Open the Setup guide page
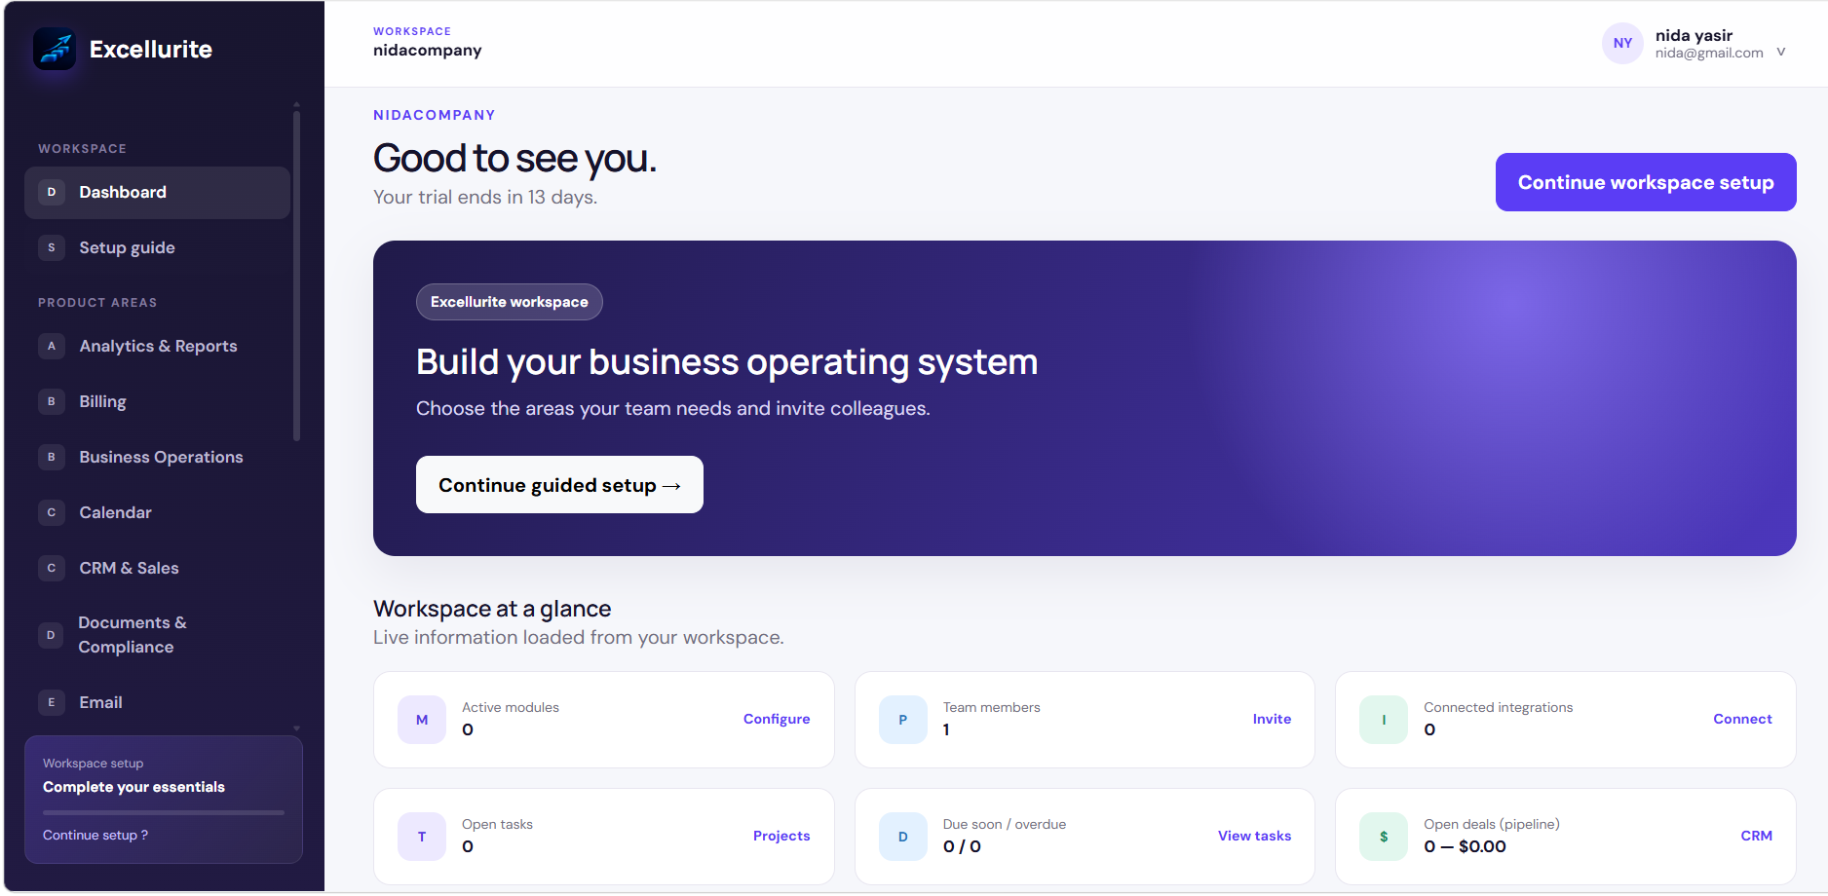 (x=157, y=247)
